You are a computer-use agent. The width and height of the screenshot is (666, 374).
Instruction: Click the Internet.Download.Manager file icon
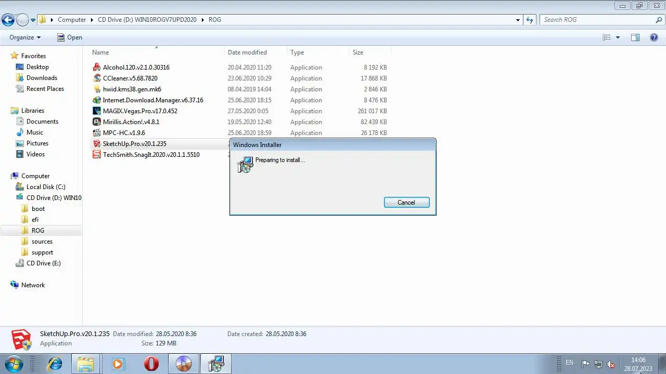click(x=97, y=100)
